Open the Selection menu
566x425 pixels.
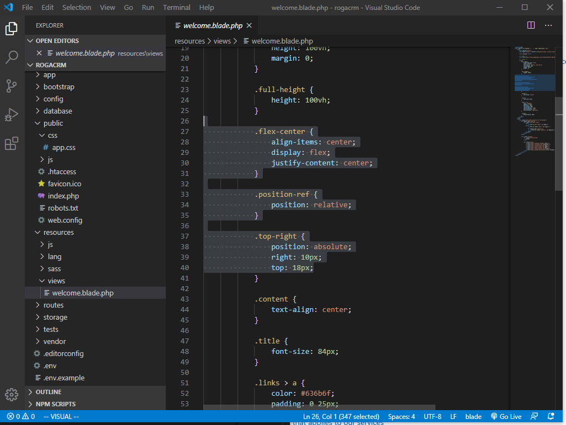pos(77,8)
